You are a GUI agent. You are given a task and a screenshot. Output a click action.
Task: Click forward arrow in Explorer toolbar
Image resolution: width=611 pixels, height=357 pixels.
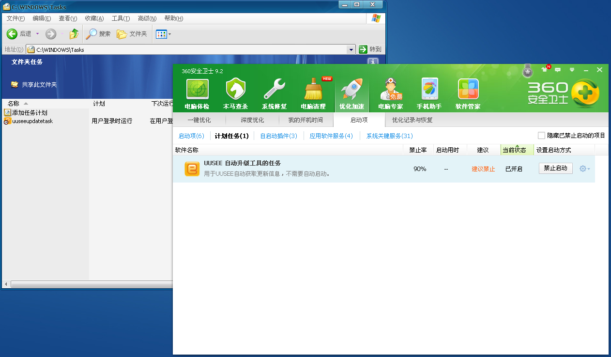click(51, 34)
